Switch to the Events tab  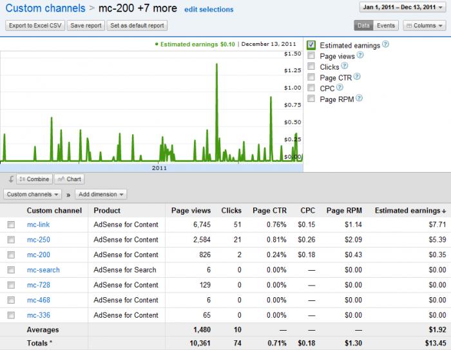coord(386,26)
